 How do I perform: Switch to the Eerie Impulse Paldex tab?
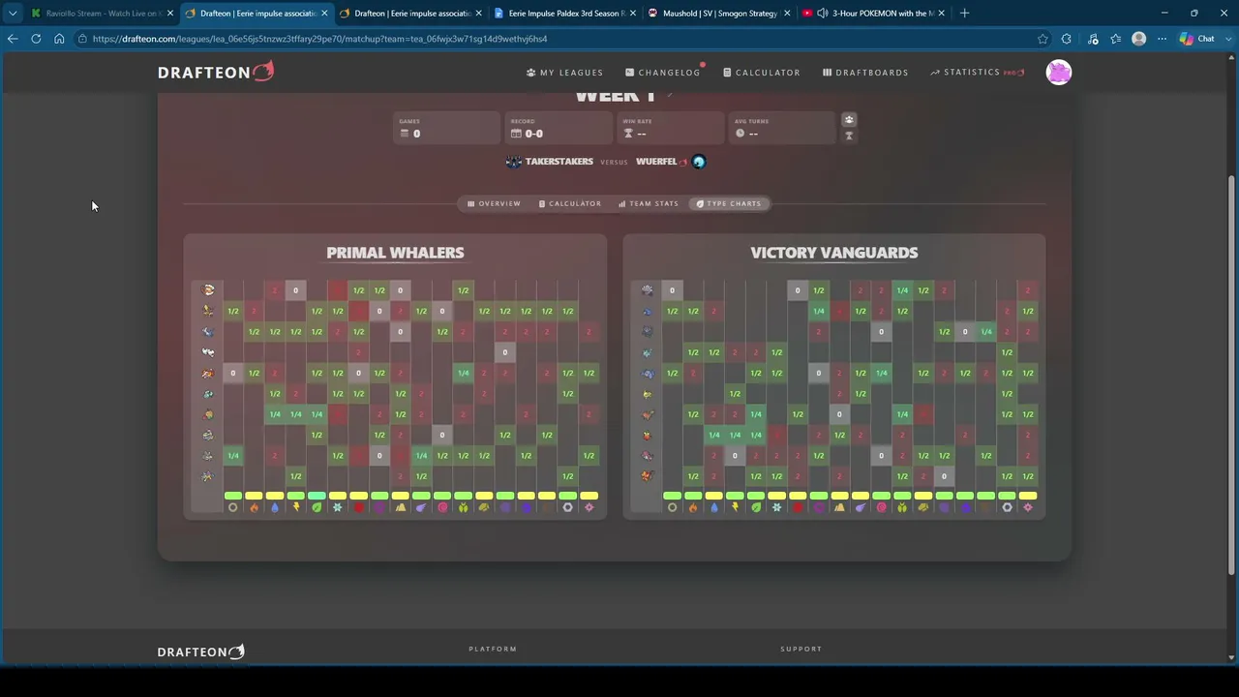[565, 14]
